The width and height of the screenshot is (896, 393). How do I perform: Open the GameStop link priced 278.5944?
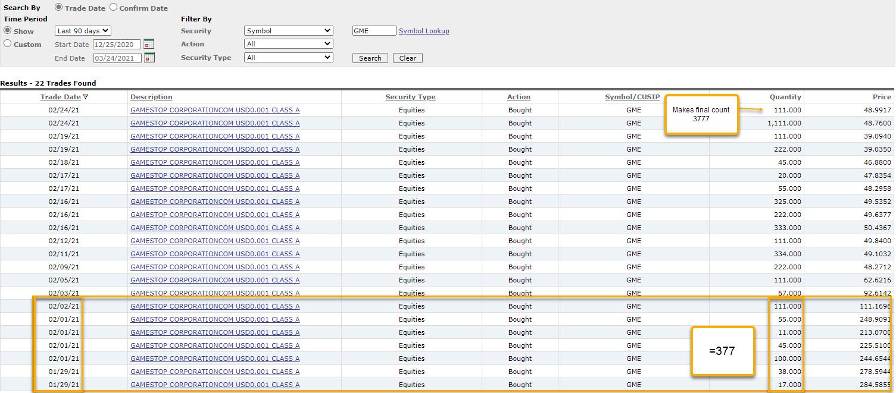pos(215,372)
